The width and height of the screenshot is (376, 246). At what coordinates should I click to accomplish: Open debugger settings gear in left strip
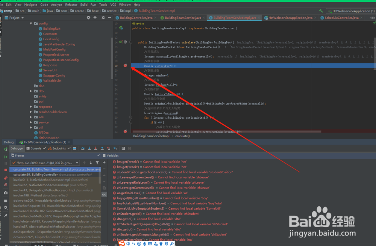coord(6,207)
